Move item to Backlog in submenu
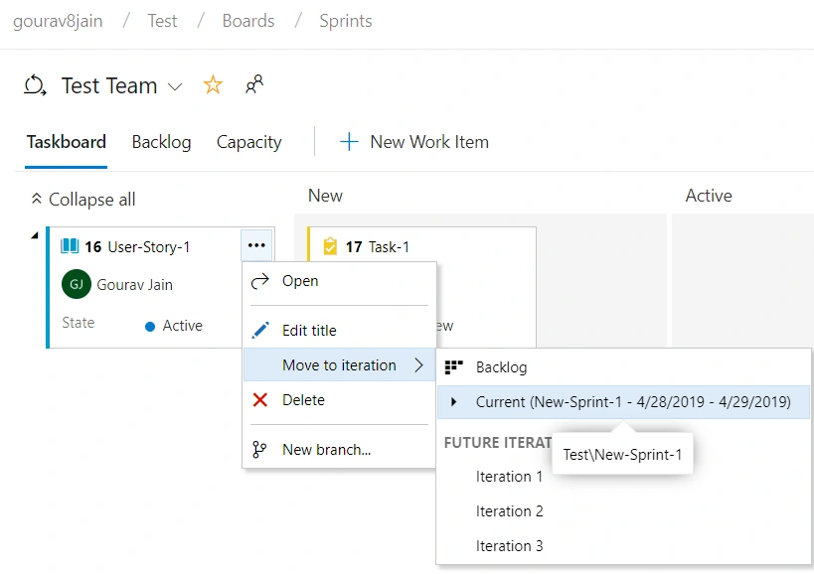 pyautogui.click(x=623, y=367)
